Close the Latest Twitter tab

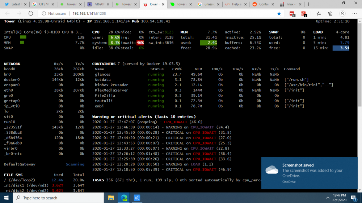(x=25, y=4)
